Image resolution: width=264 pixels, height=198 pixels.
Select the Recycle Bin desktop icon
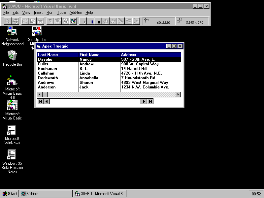(12, 56)
